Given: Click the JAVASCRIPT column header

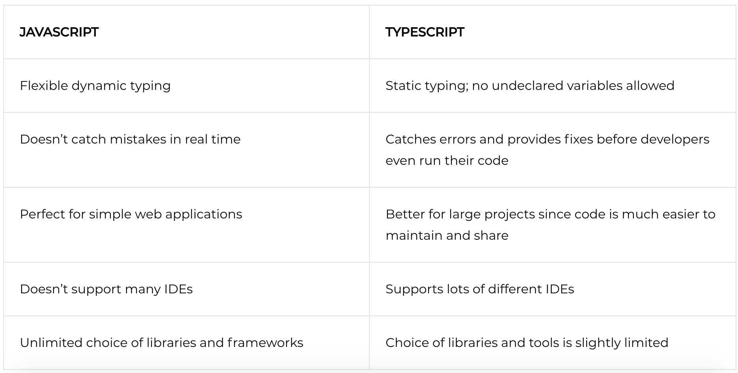Looking at the screenshot, I should click(x=59, y=32).
